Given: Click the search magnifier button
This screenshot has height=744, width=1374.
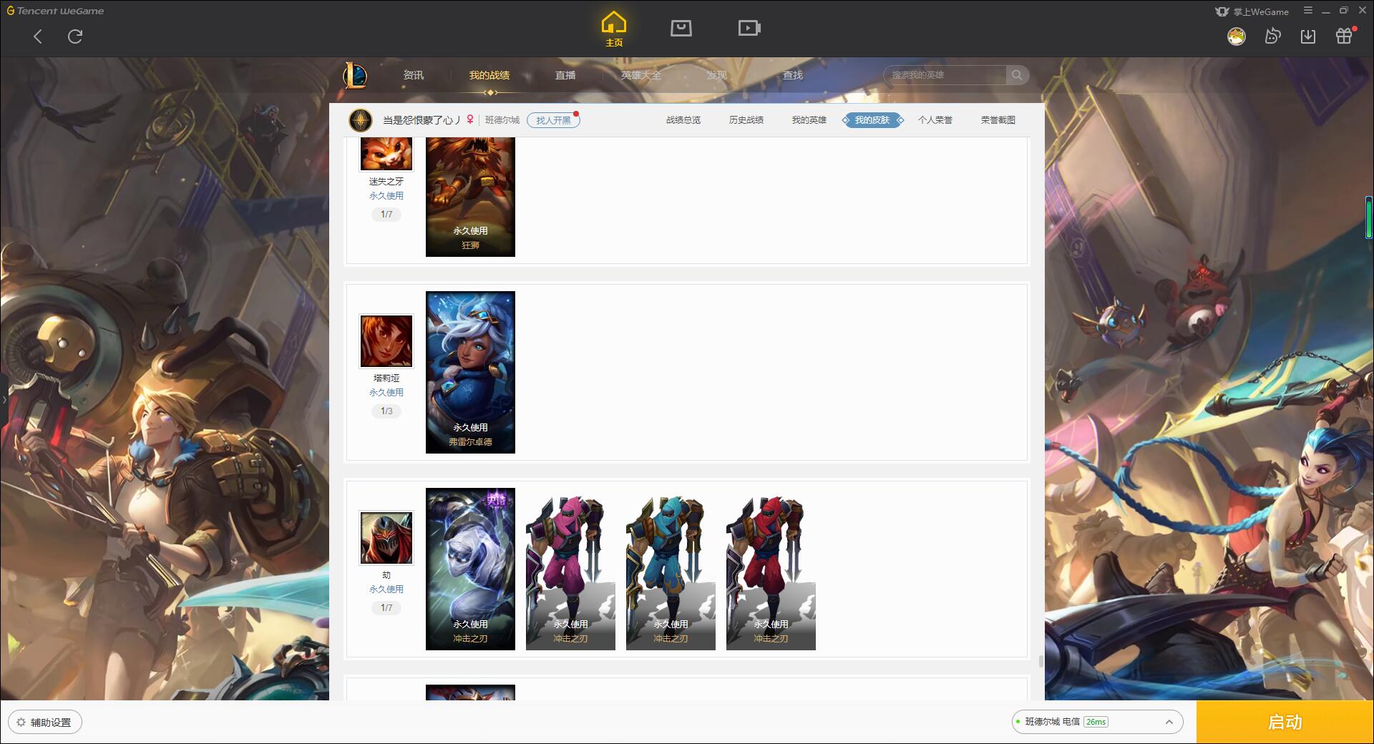Looking at the screenshot, I should pyautogui.click(x=1017, y=75).
